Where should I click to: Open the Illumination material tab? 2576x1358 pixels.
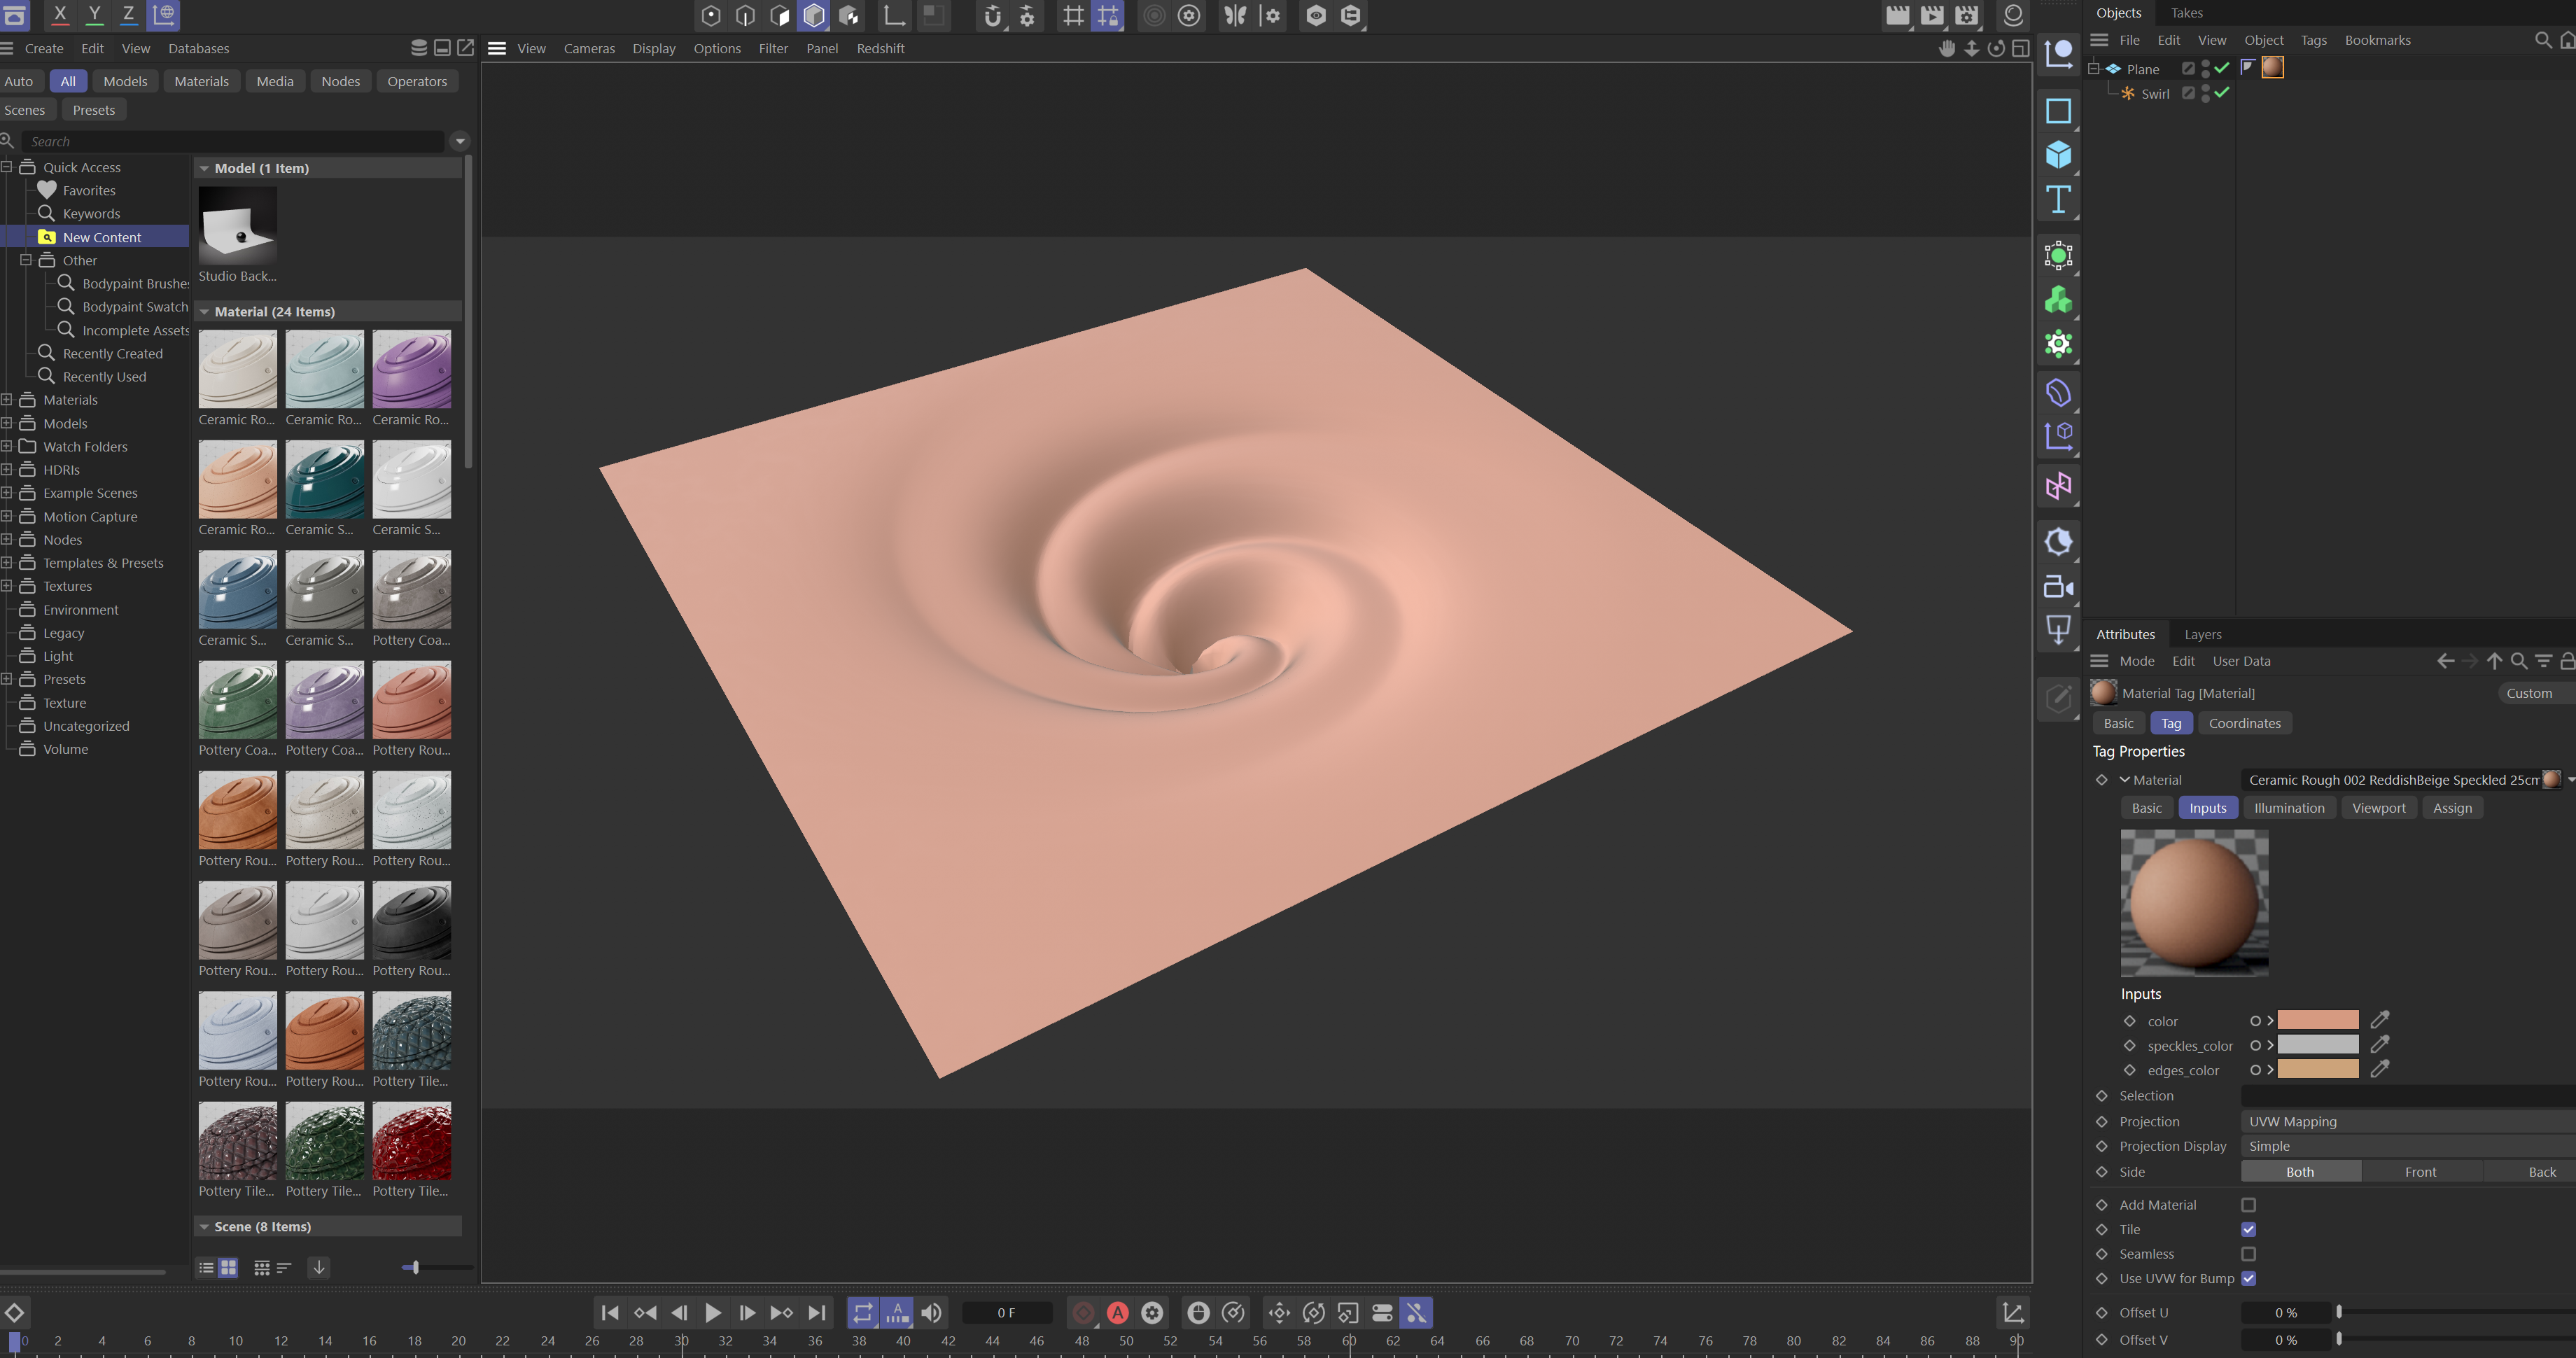(2289, 808)
